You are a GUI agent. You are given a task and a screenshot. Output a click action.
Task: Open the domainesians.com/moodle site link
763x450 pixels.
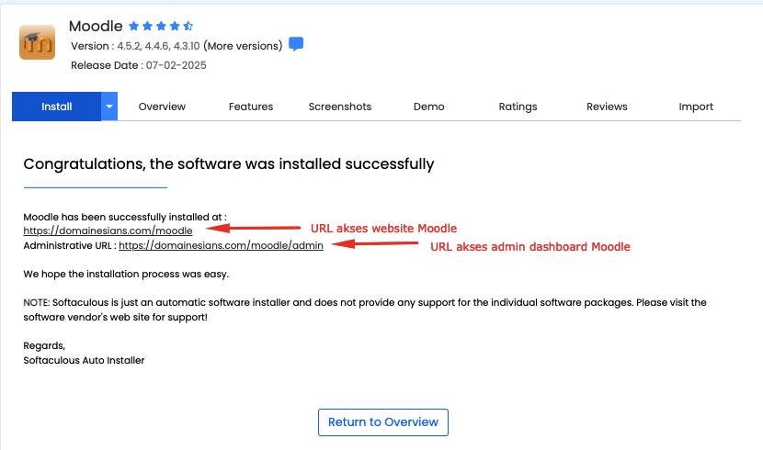pos(108,231)
